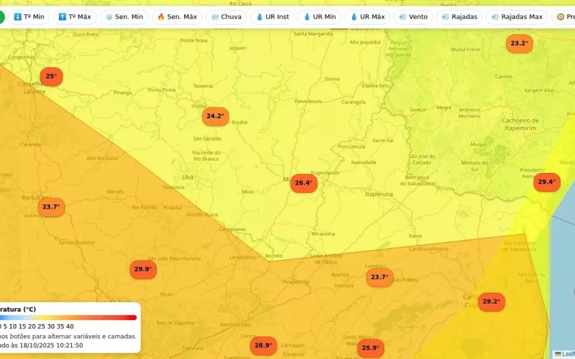The image size is (575, 359).
Task: Click the green circle button at top left
Action: click(1, 16)
